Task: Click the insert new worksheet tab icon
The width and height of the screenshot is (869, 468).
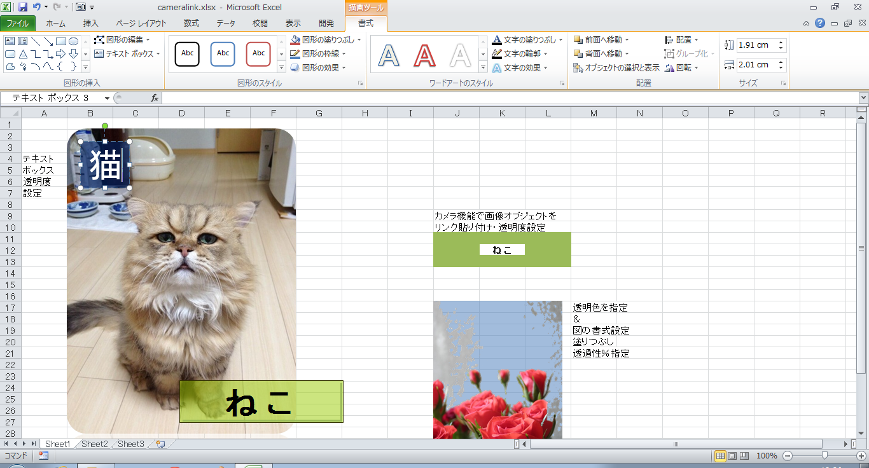Action: pos(160,444)
